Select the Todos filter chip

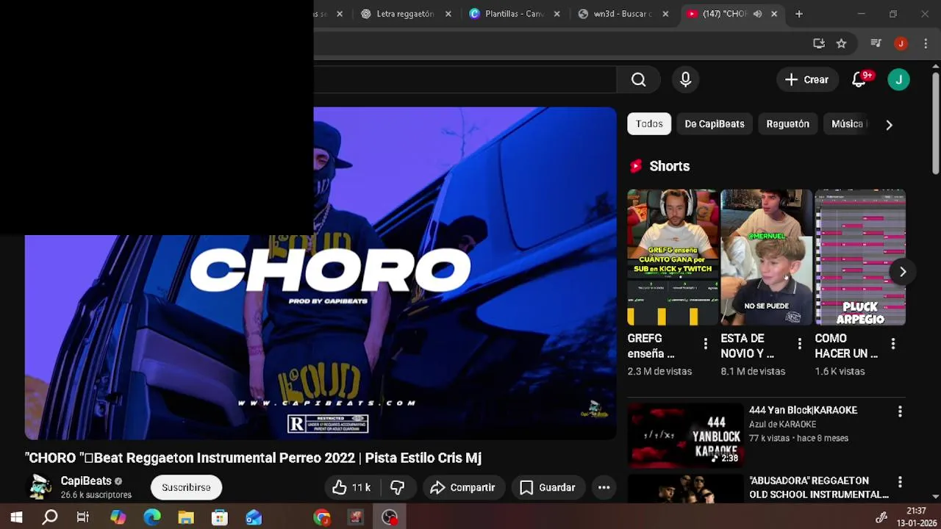click(x=649, y=124)
